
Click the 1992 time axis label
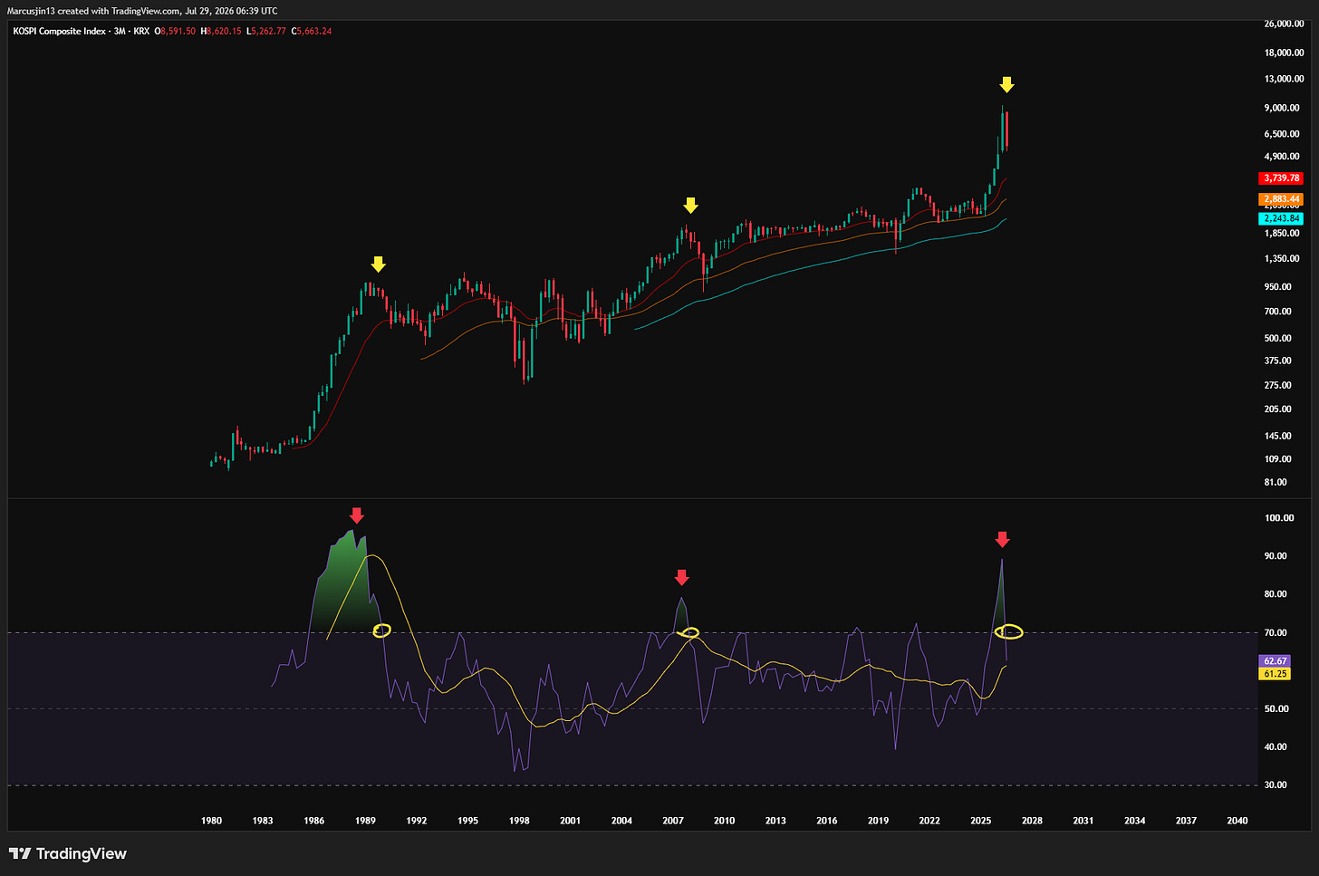pos(417,821)
